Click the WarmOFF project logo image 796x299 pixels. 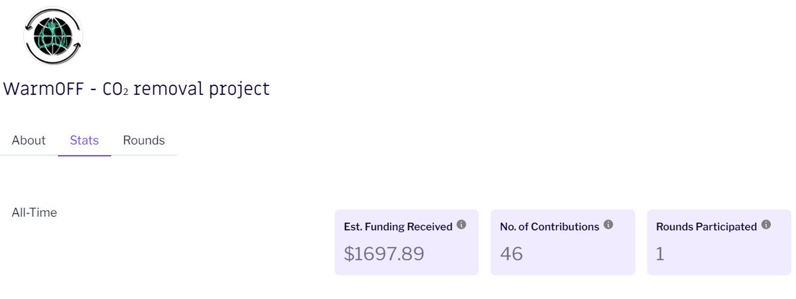click(52, 36)
